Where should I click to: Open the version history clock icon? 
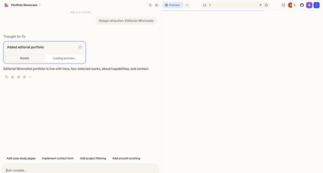click(150, 5)
